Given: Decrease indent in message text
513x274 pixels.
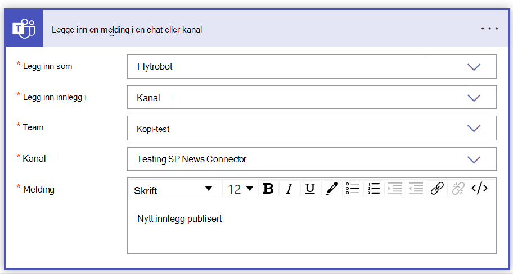Looking at the screenshot, I should (416, 189).
